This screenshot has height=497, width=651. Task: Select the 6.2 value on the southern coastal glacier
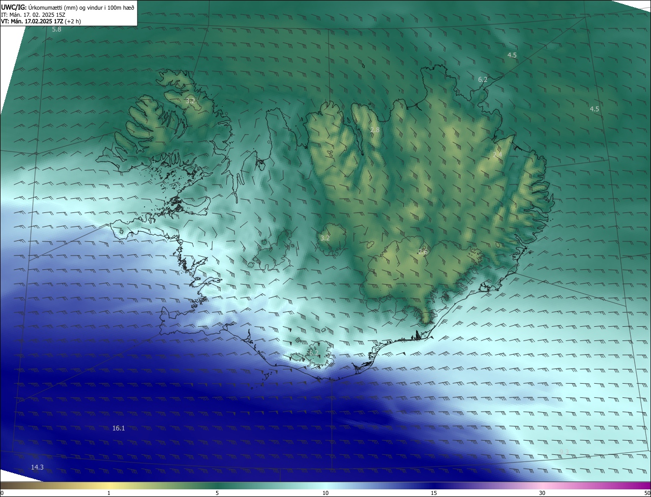(x=313, y=352)
